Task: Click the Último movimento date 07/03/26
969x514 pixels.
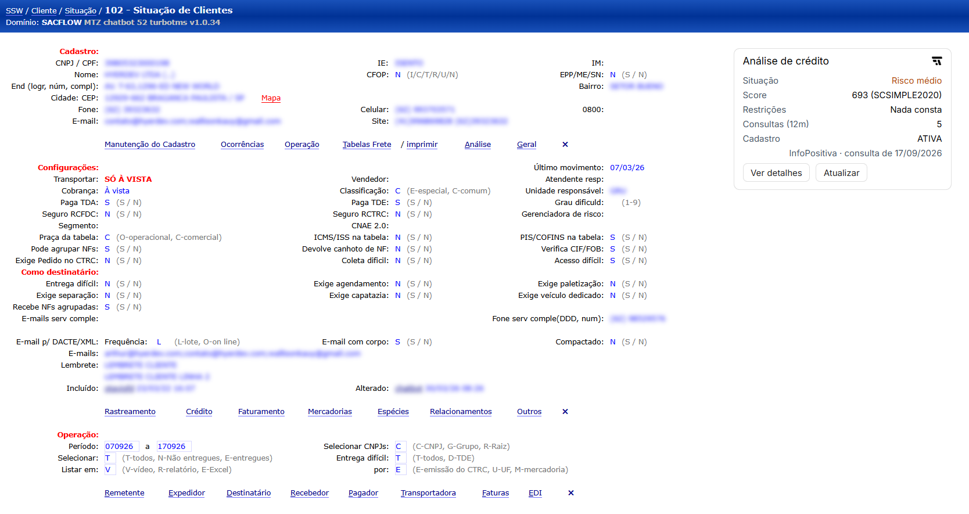Action: pyautogui.click(x=627, y=168)
